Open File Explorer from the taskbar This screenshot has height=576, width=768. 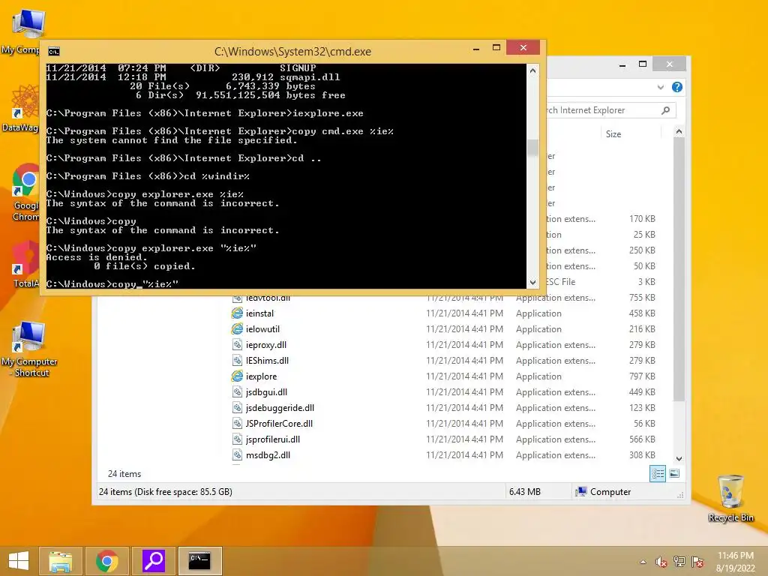(x=61, y=561)
